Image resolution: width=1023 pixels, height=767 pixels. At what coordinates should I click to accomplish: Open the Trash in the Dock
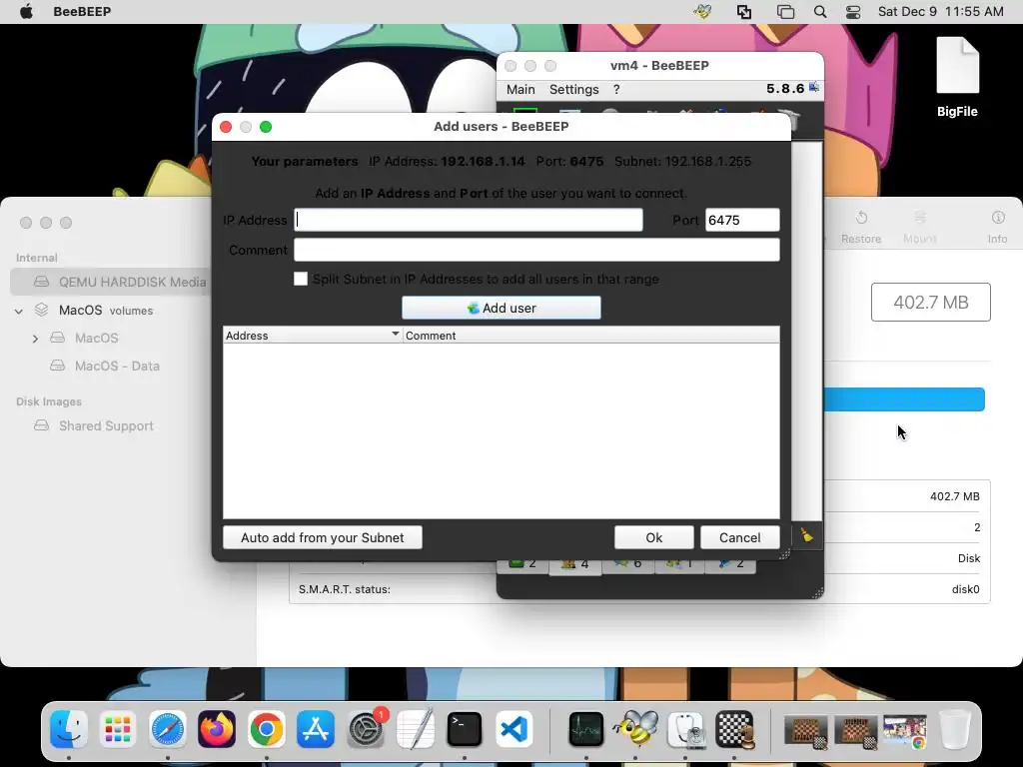click(x=955, y=728)
